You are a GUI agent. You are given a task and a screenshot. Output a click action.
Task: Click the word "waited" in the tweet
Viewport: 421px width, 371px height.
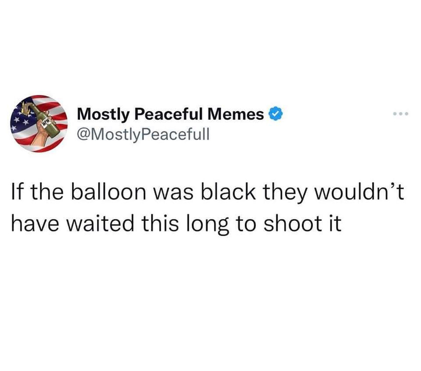coord(100,223)
